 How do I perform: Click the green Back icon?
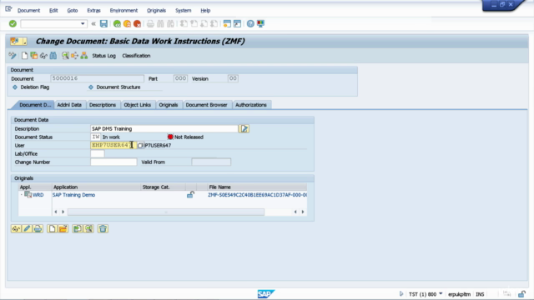coord(117,23)
